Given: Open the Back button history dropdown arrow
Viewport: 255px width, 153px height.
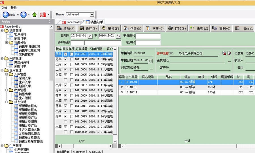Looking at the screenshot, I should pyautogui.click(x=18, y=15).
